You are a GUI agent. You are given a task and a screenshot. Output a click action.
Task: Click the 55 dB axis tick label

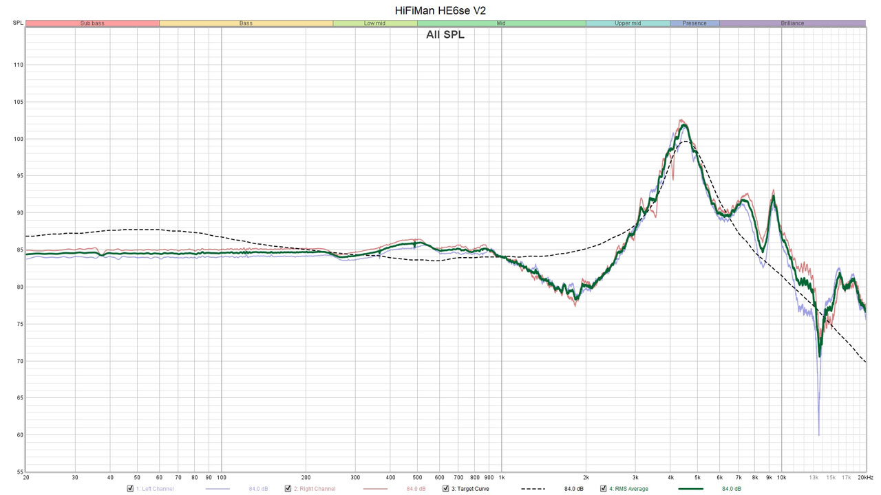[19, 472]
